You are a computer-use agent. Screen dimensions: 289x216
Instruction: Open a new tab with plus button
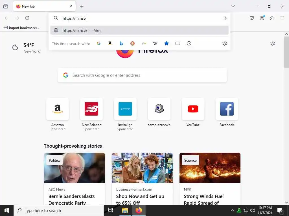tap(82, 6)
